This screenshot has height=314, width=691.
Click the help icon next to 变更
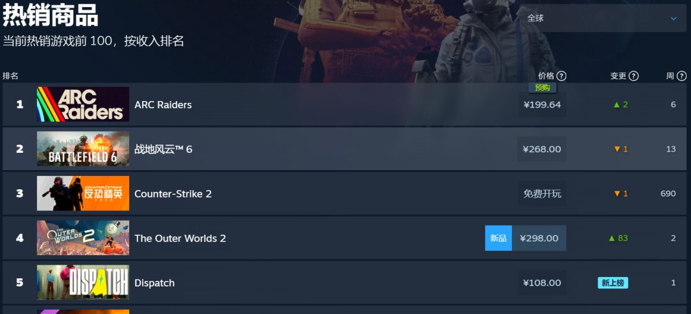(x=633, y=76)
